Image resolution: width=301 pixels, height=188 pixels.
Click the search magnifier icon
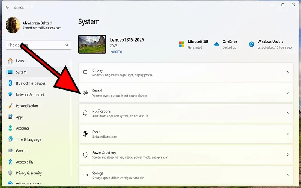coord(67,45)
